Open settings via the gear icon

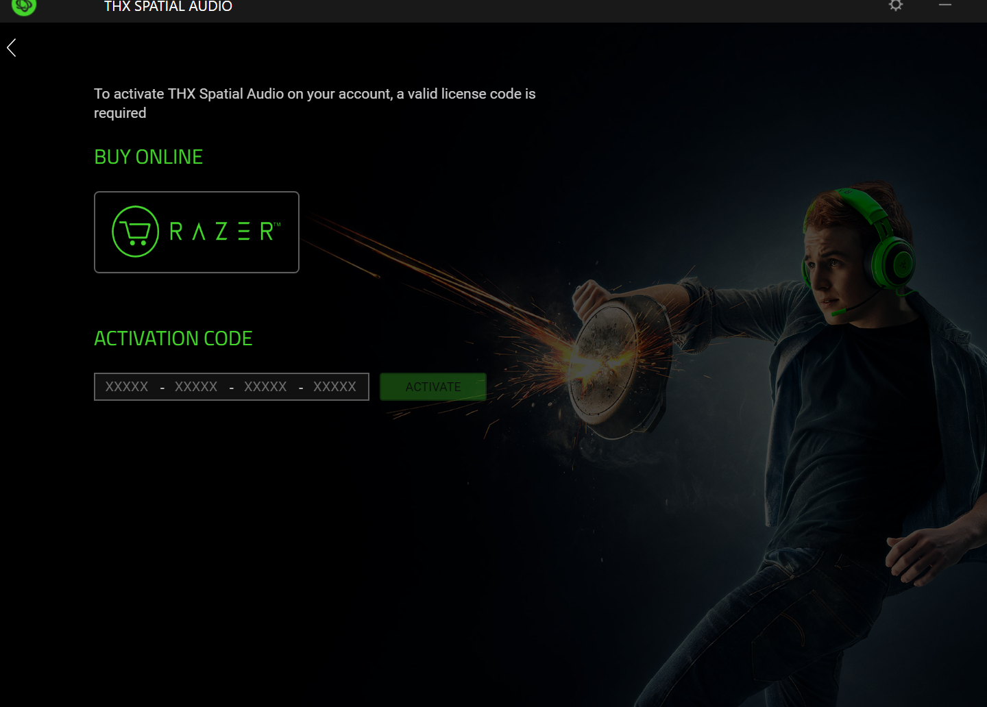click(x=895, y=5)
